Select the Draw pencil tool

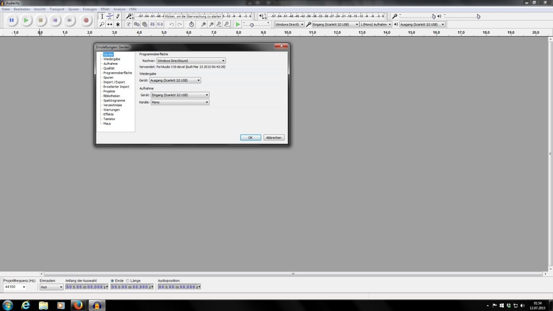point(118,16)
